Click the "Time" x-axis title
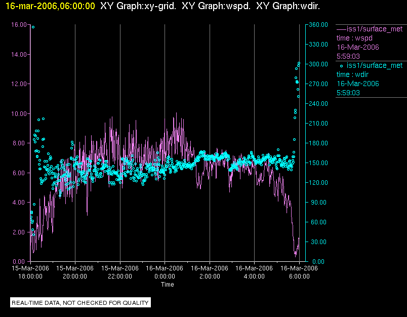This screenshot has height=317, width=407. coord(167,285)
